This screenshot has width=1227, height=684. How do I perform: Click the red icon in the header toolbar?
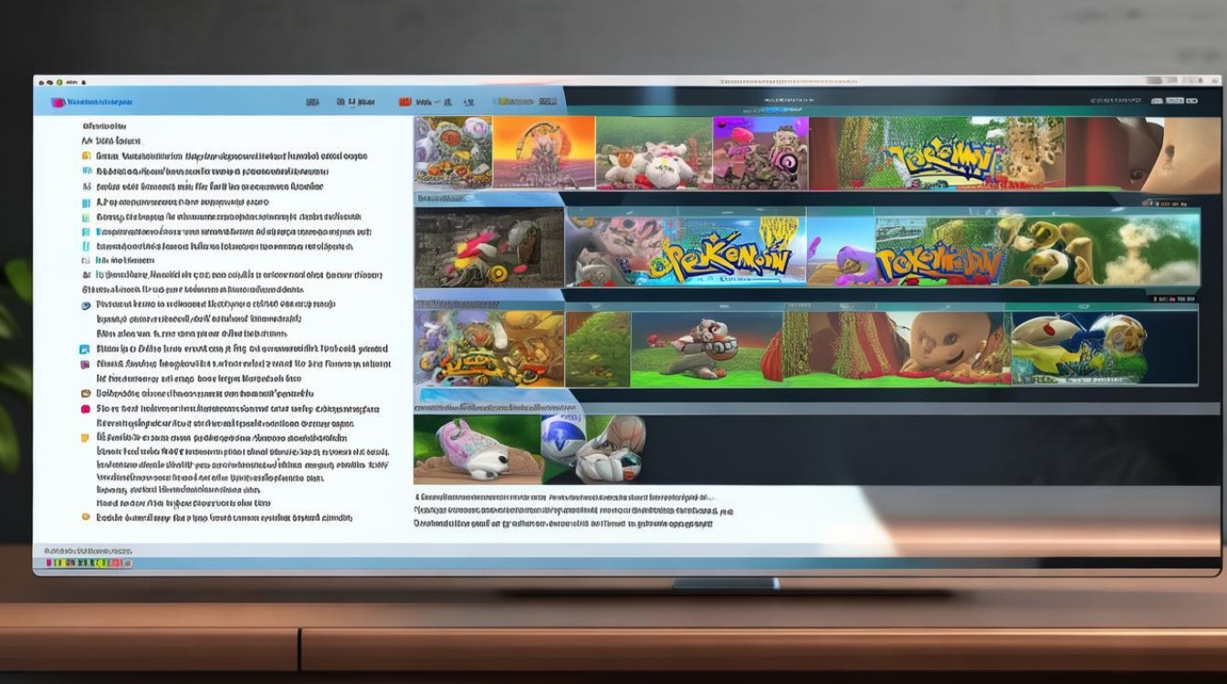(x=404, y=102)
